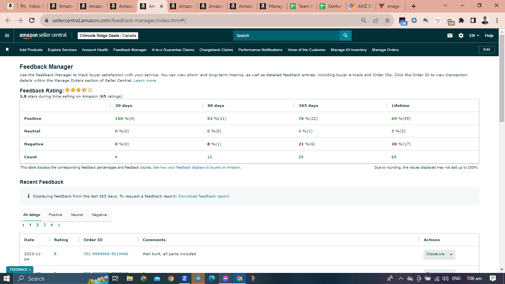Select the Neutral feedback tab
505x284 pixels.
pyautogui.click(x=77, y=215)
